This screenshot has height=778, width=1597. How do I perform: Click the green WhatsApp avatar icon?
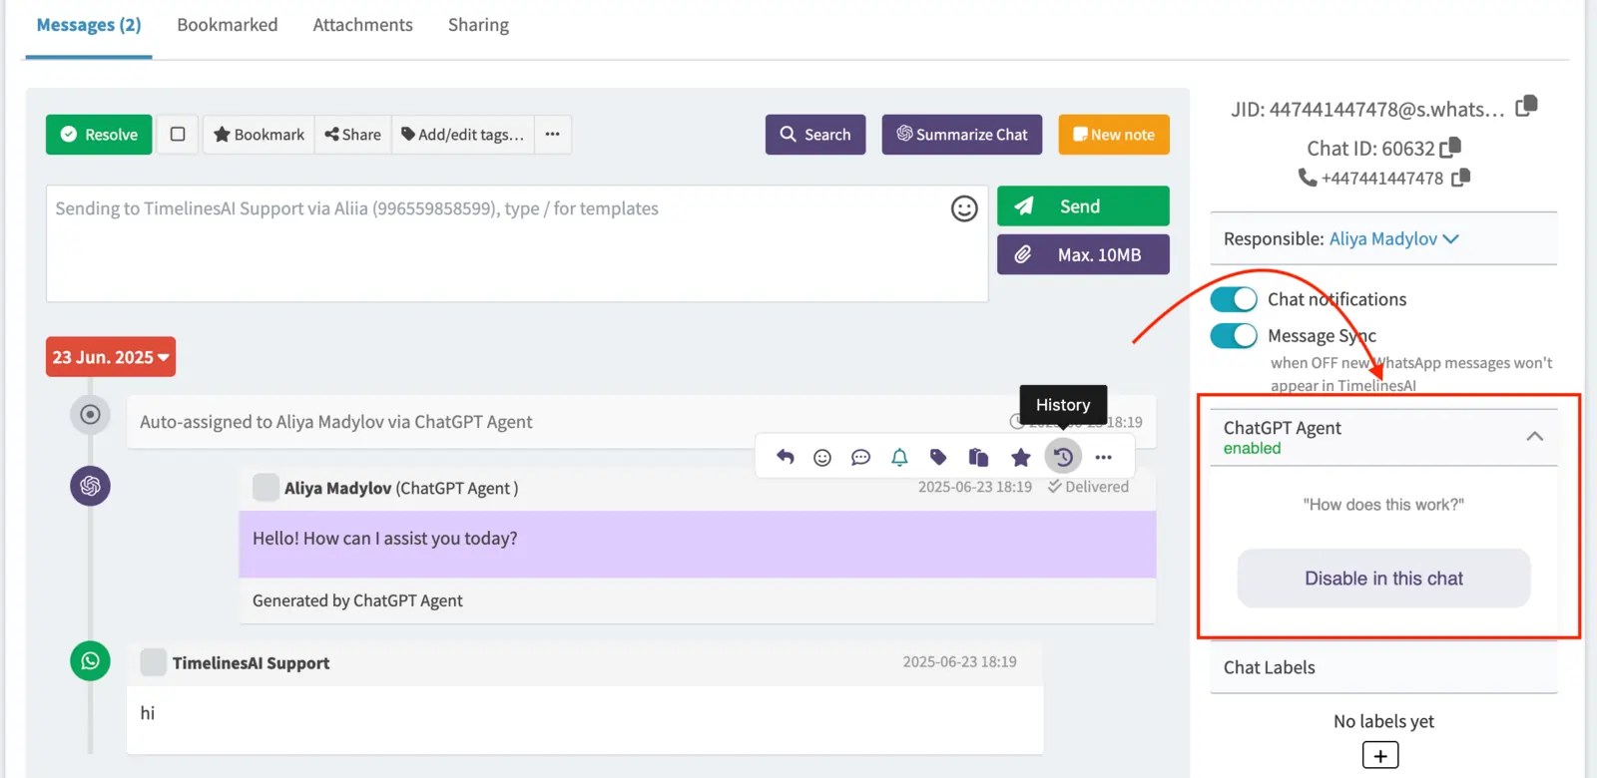(90, 660)
